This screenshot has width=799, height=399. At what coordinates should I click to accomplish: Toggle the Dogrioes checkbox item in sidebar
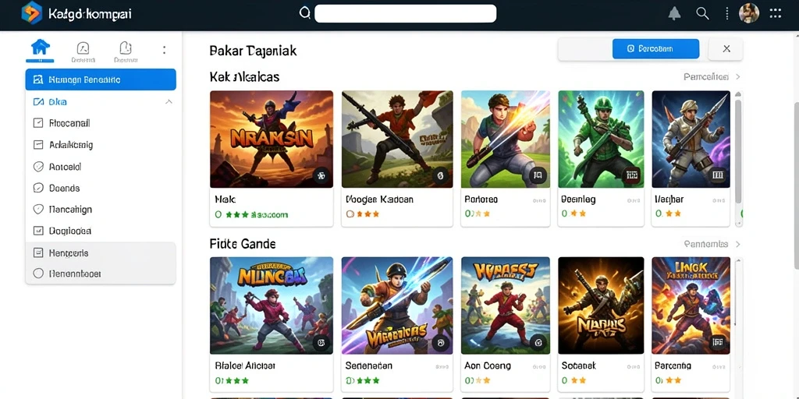(x=38, y=231)
